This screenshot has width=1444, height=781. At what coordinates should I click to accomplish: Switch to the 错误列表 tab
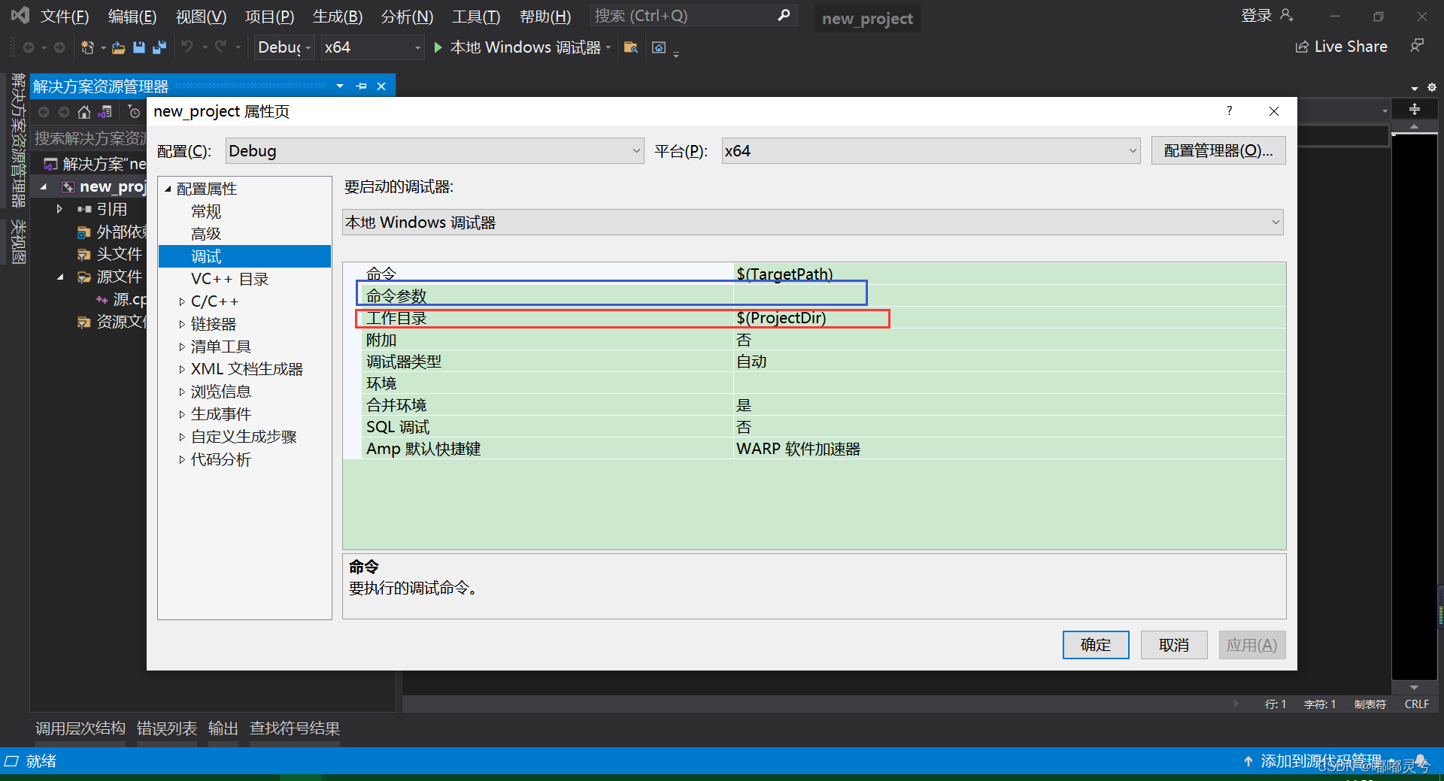167,728
